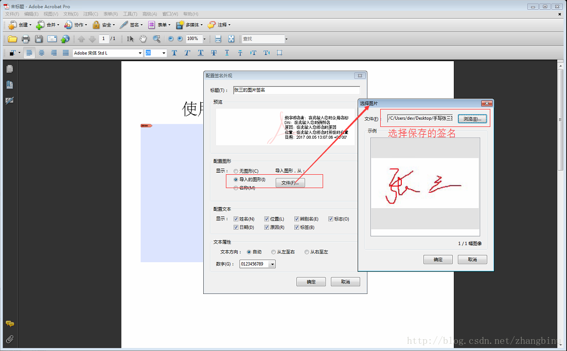Open the Attachments paperclip panel

coord(10,339)
